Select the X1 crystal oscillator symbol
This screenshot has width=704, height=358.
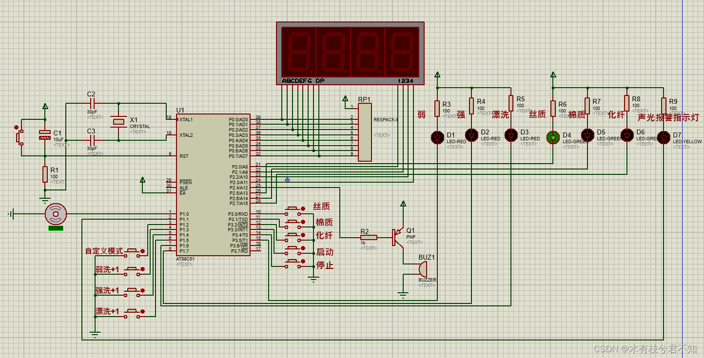[x=118, y=122]
